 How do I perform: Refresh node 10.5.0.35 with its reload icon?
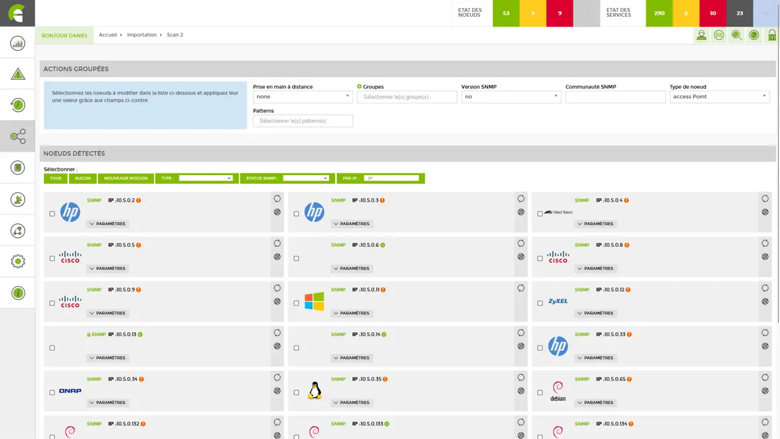pos(521,377)
